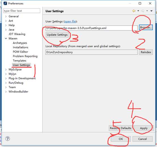
Task: Select the MyEclipse preferences category
Action: tap(15, 70)
